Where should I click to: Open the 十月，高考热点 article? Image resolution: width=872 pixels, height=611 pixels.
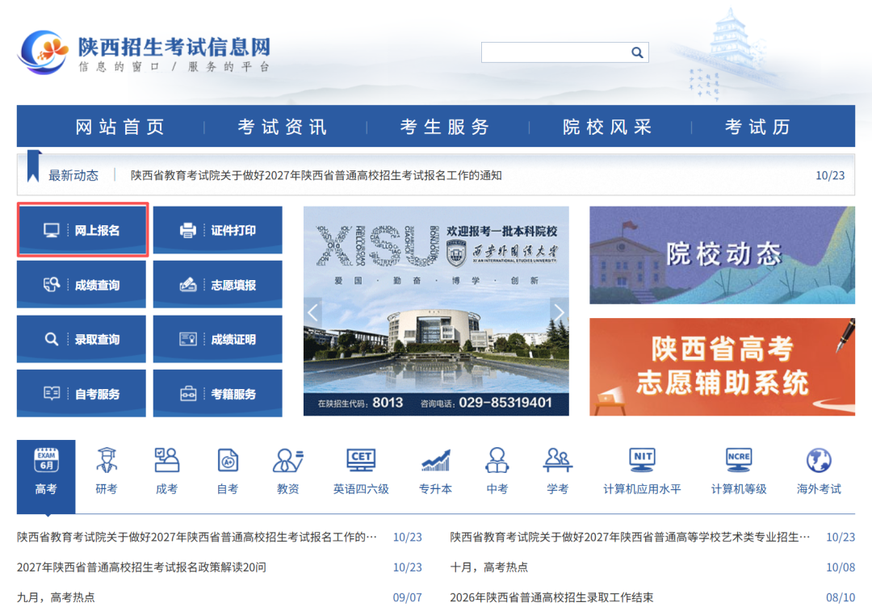click(x=488, y=567)
